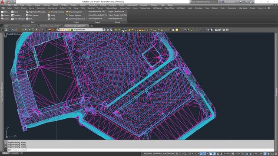Open Page Setup Manager
This screenshot has width=278, height=156.
tap(36, 12)
